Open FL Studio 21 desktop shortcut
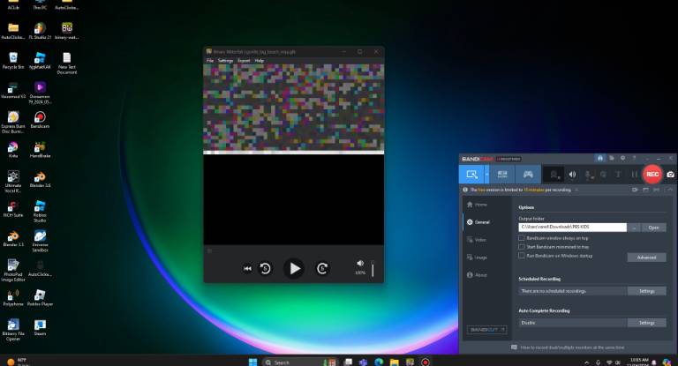The width and height of the screenshot is (678, 366). (x=40, y=31)
